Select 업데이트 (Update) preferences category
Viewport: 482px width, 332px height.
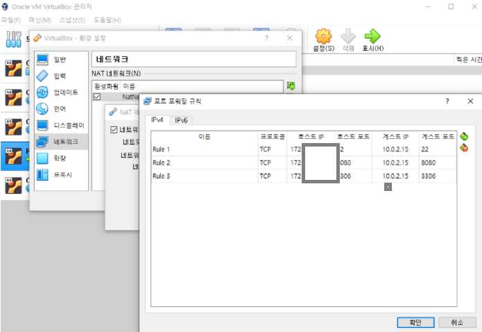click(x=62, y=92)
